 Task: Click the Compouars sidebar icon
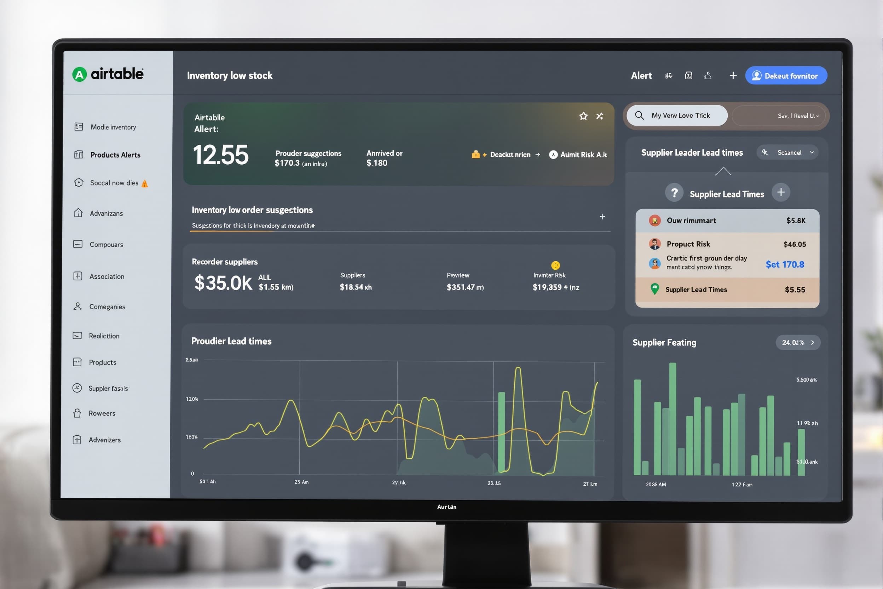click(x=78, y=244)
